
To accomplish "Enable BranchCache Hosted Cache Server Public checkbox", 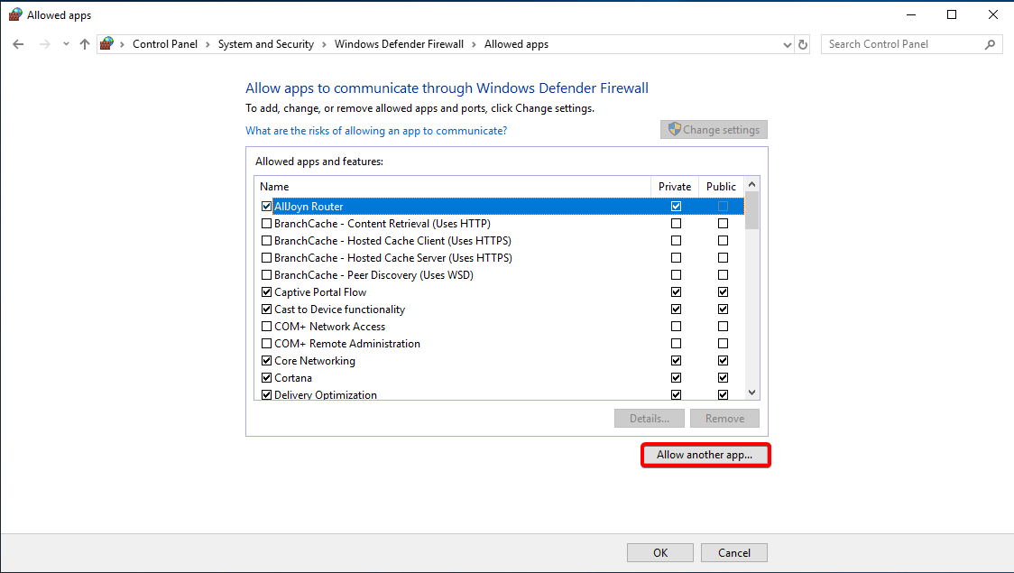I will tap(723, 258).
